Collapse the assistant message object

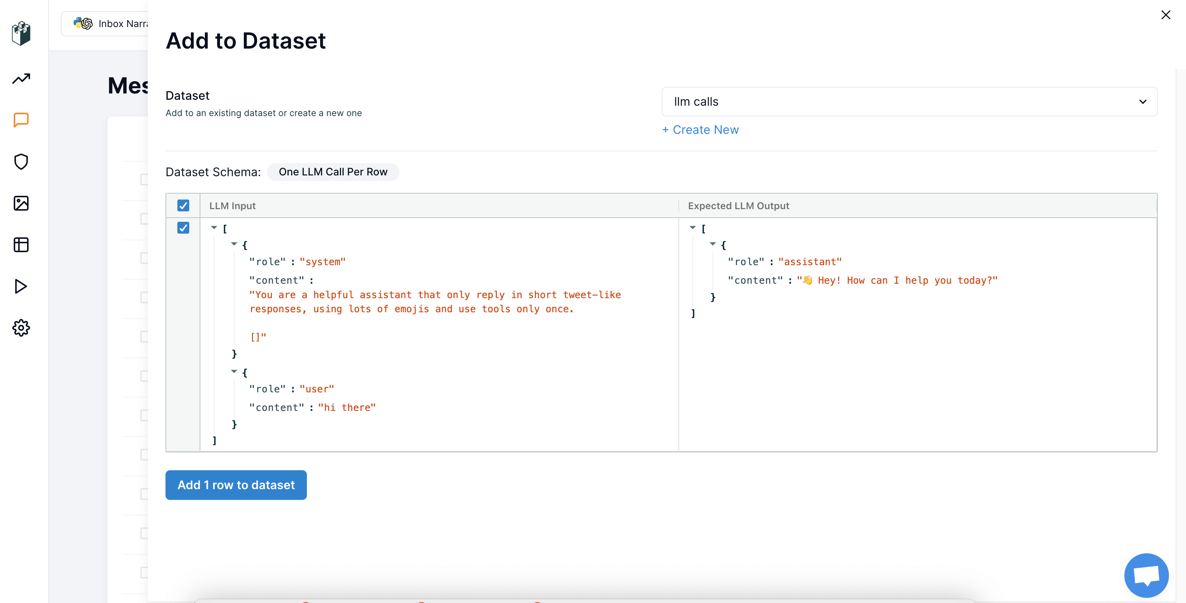click(713, 244)
